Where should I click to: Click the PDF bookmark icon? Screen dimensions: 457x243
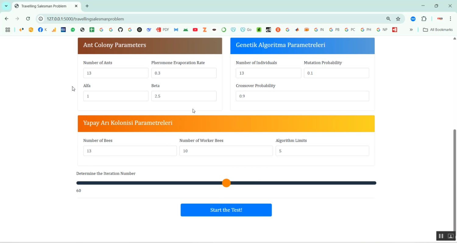click(158, 29)
